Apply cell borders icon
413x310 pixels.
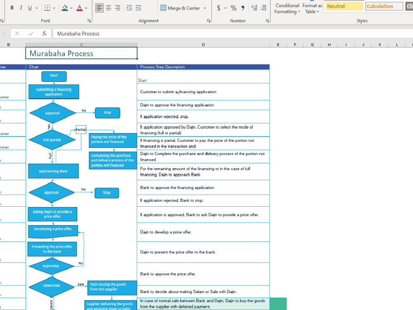[x=47, y=8]
